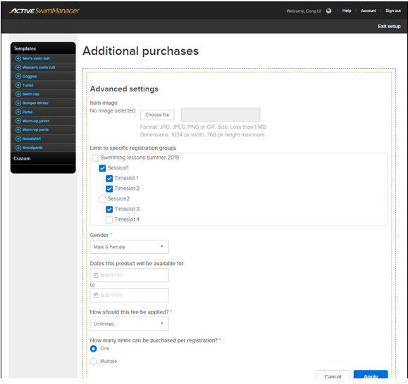Image resolution: width=408 pixels, height=384 pixels.
Task: Click plus icon beside Men's swim suit
Action: (18, 58)
